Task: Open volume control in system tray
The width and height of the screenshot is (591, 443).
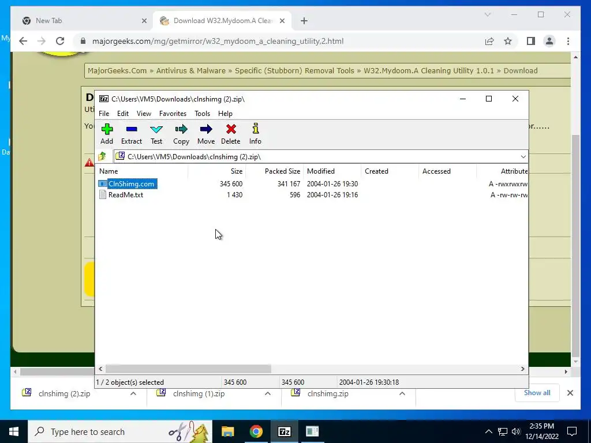Action: click(x=516, y=431)
